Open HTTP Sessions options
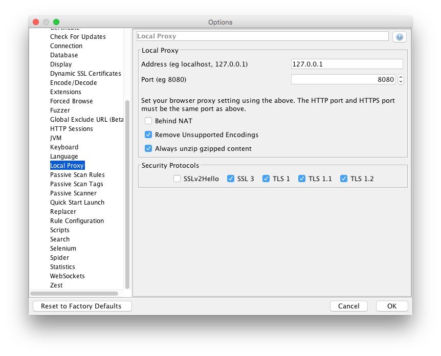 pos(72,129)
